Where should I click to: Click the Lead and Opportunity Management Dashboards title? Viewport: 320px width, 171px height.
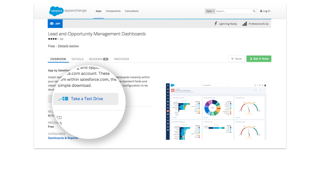tap(97, 34)
